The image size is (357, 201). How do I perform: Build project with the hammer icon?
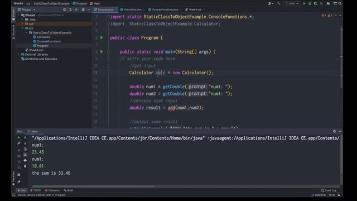(x=279, y=3)
